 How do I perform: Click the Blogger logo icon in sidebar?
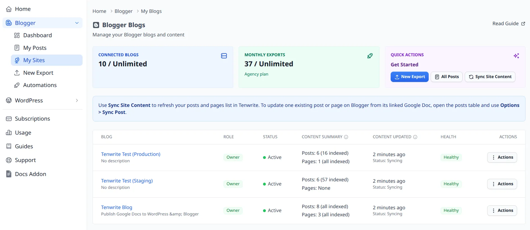click(9, 23)
